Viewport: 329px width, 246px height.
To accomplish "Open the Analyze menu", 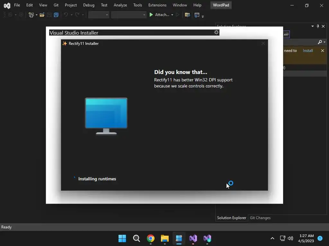I will pyautogui.click(x=120, y=5).
